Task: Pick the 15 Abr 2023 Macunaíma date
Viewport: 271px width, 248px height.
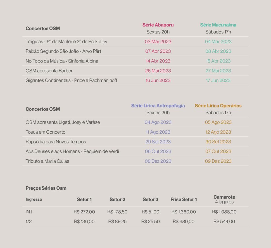Action: pos(218,61)
